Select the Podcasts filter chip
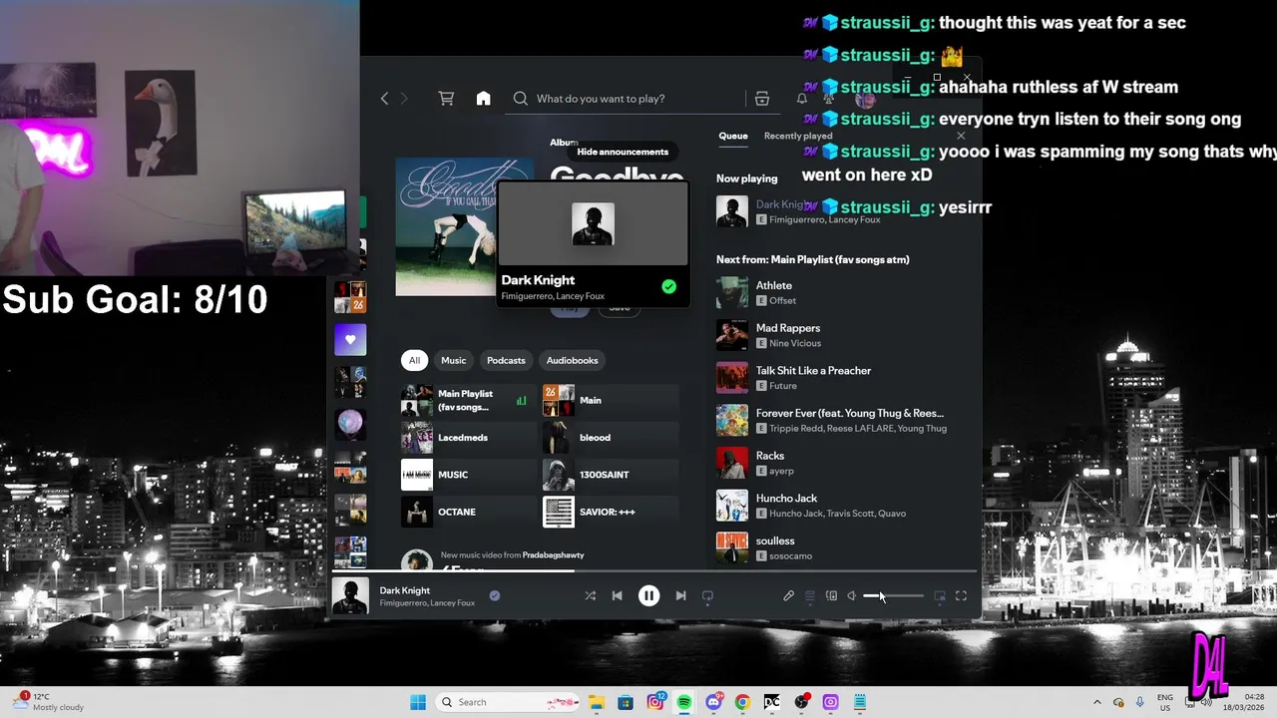Viewport: 1277px width, 718px height. pos(506,360)
